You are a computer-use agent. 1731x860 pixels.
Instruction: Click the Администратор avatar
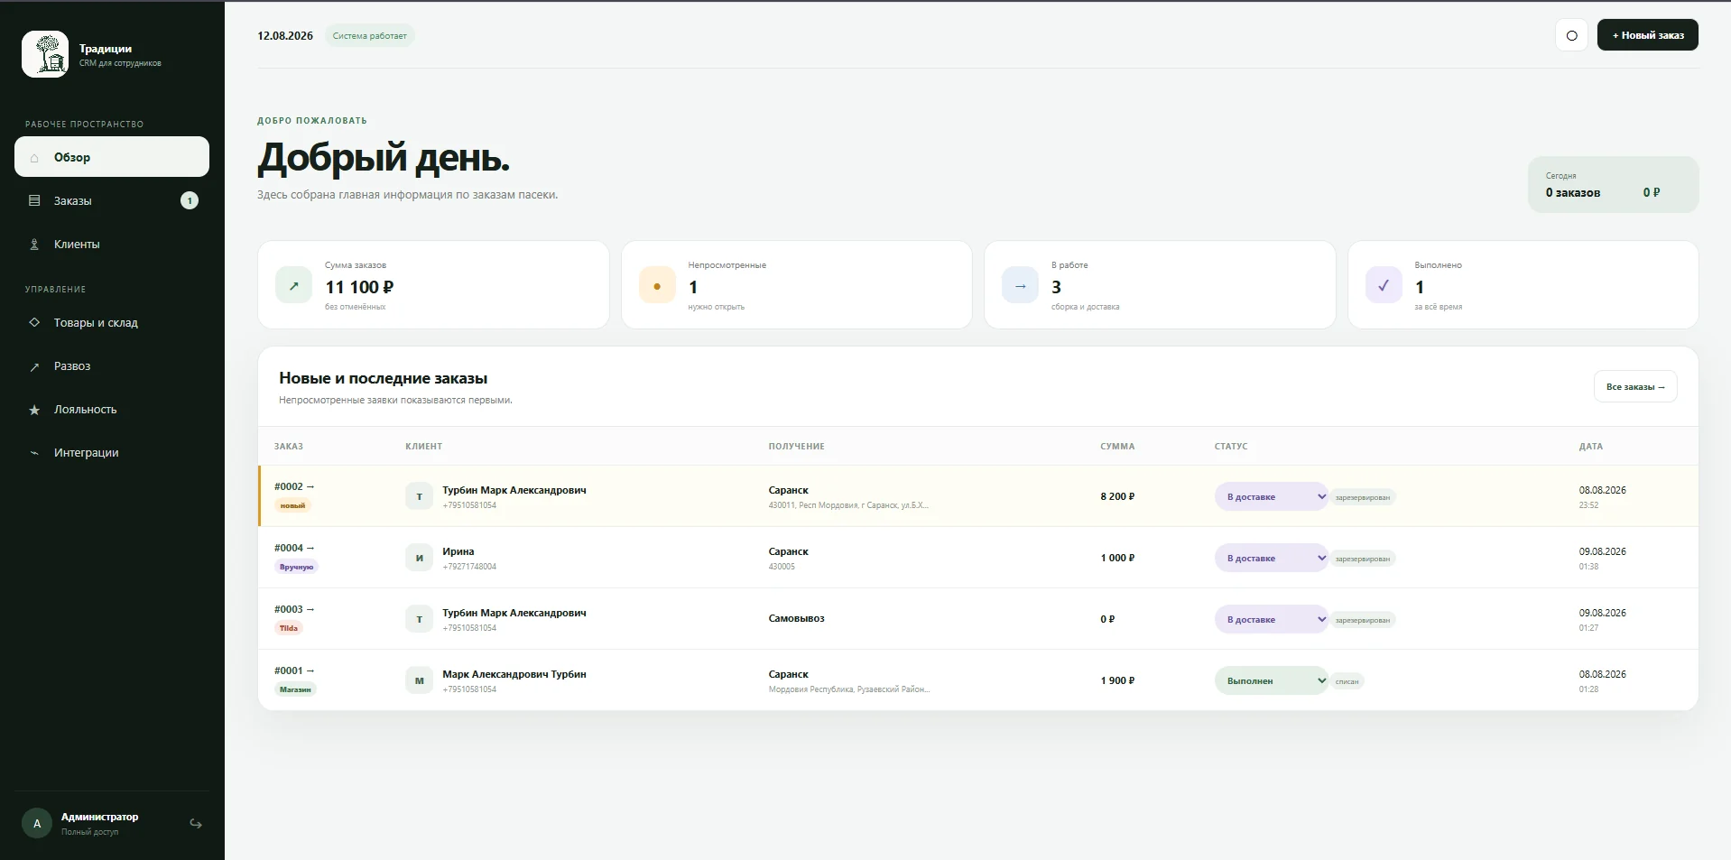point(37,823)
